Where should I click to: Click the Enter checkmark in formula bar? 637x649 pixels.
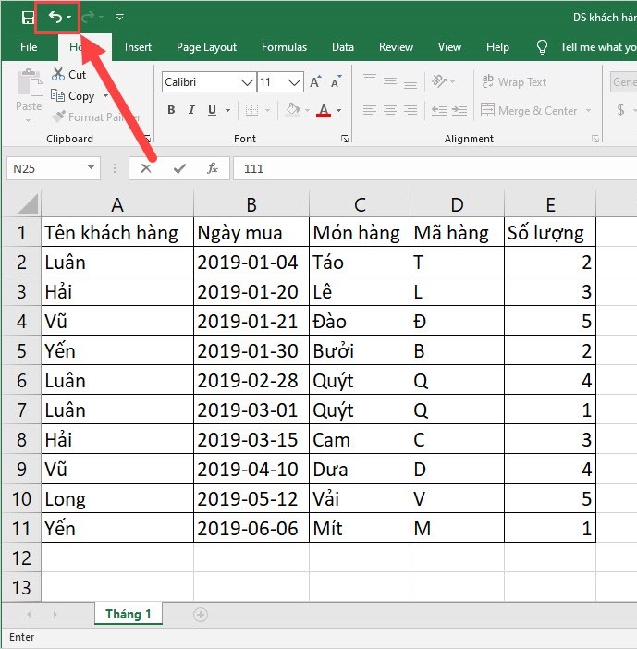pos(179,168)
